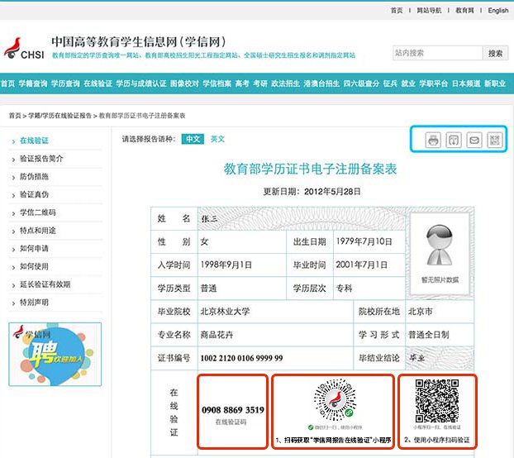This screenshot has height=458, width=514.
Task: Click the study form value 普通全日制
Action: [x=428, y=335]
